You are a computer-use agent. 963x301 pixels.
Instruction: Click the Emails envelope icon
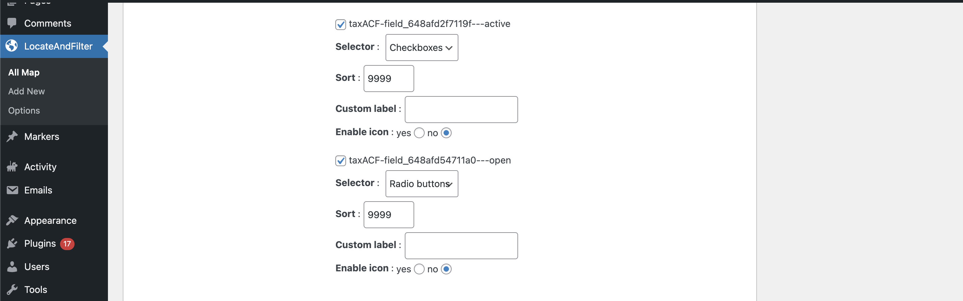(x=12, y=190)
